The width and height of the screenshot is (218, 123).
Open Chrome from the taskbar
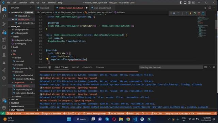128,119
